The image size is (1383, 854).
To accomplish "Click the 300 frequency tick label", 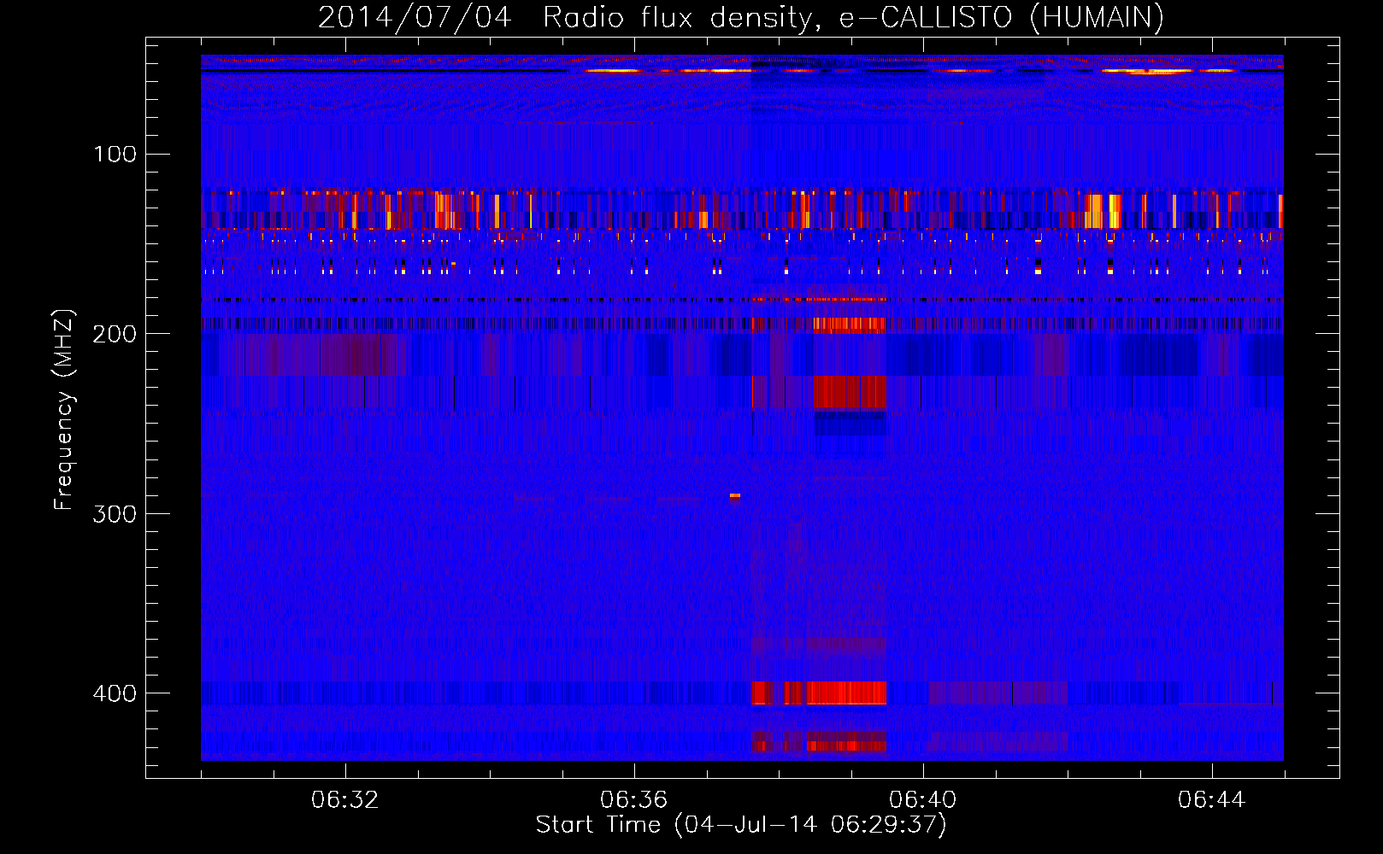I will point(115,514).
